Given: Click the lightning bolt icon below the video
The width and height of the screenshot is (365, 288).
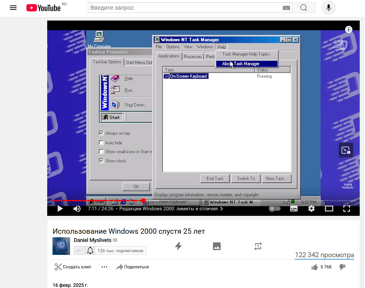Looking at the screenshot, I should point(178,246).
